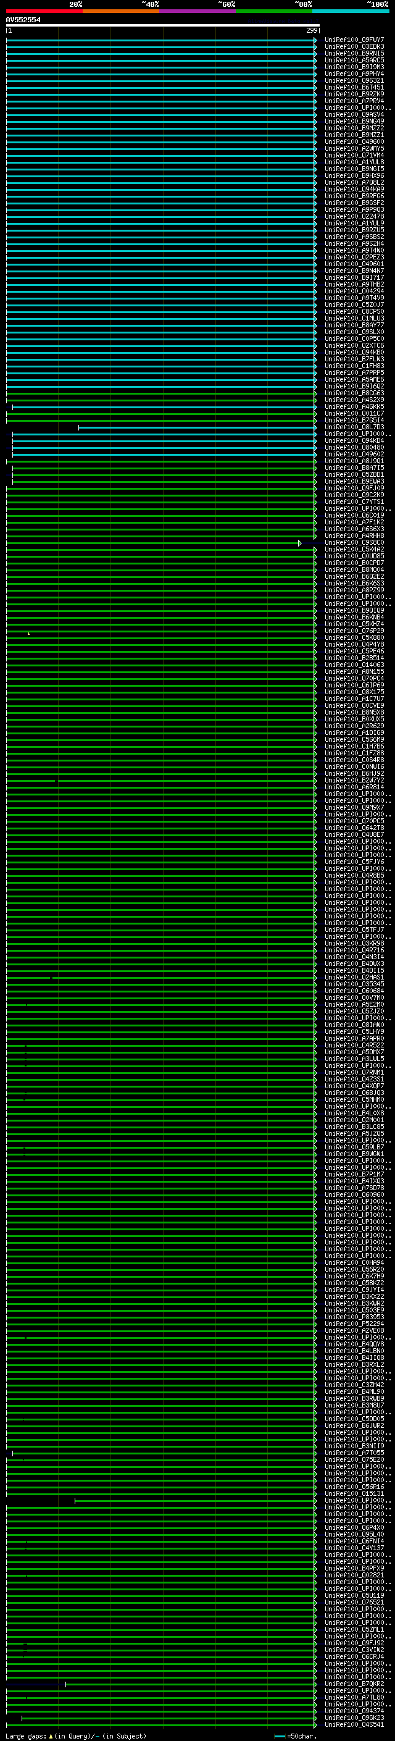Screen dimensions: 395x1741
Task: Click the Large gaps legend text
Action: [x=76, y=1736]
